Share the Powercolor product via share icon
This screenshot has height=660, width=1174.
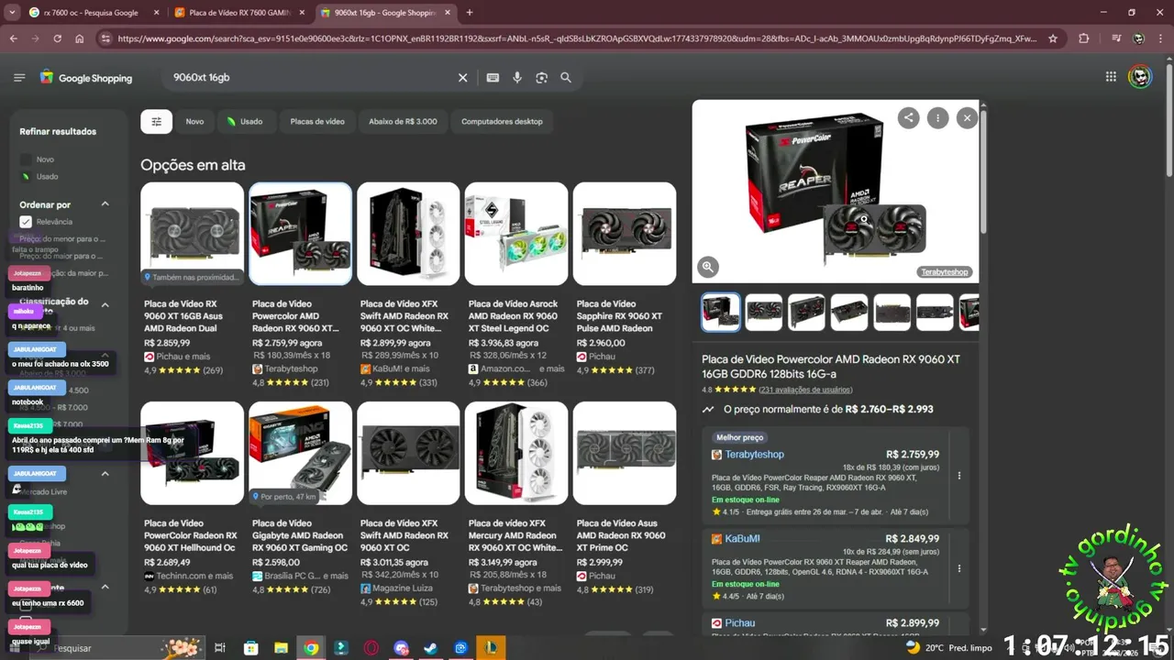[x=908, y=117]
